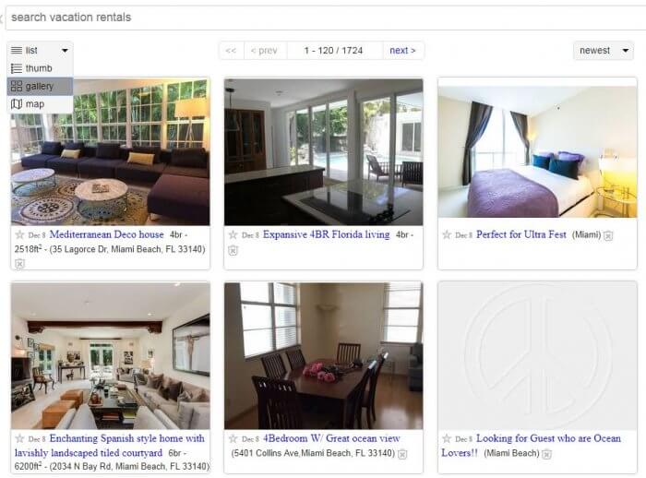
Task: Favorite the Mediterranean Deco house listing star
Action: point(19,235)
